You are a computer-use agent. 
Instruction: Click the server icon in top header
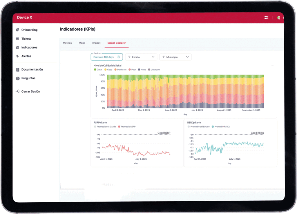coord(266,18)
